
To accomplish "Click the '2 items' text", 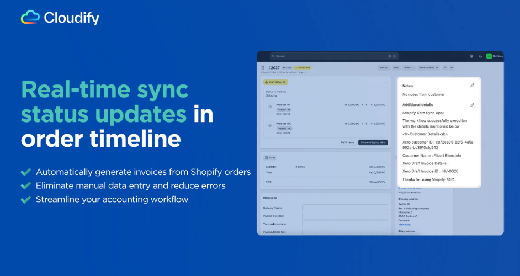I will (x=300, y=167).
